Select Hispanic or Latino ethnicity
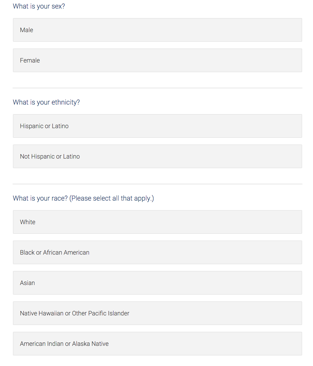 pyautogui.click(x=157, y=126)
